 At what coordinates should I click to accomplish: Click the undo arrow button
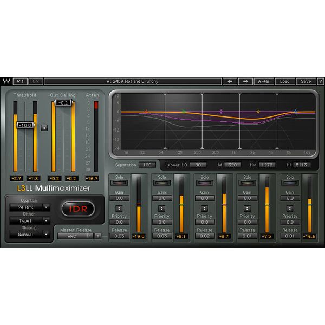(x=20, y=81)
